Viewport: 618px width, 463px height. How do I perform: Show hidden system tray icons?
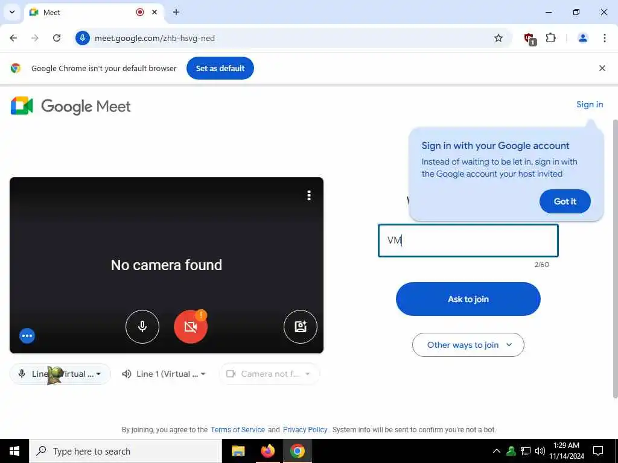pos(497,451)
